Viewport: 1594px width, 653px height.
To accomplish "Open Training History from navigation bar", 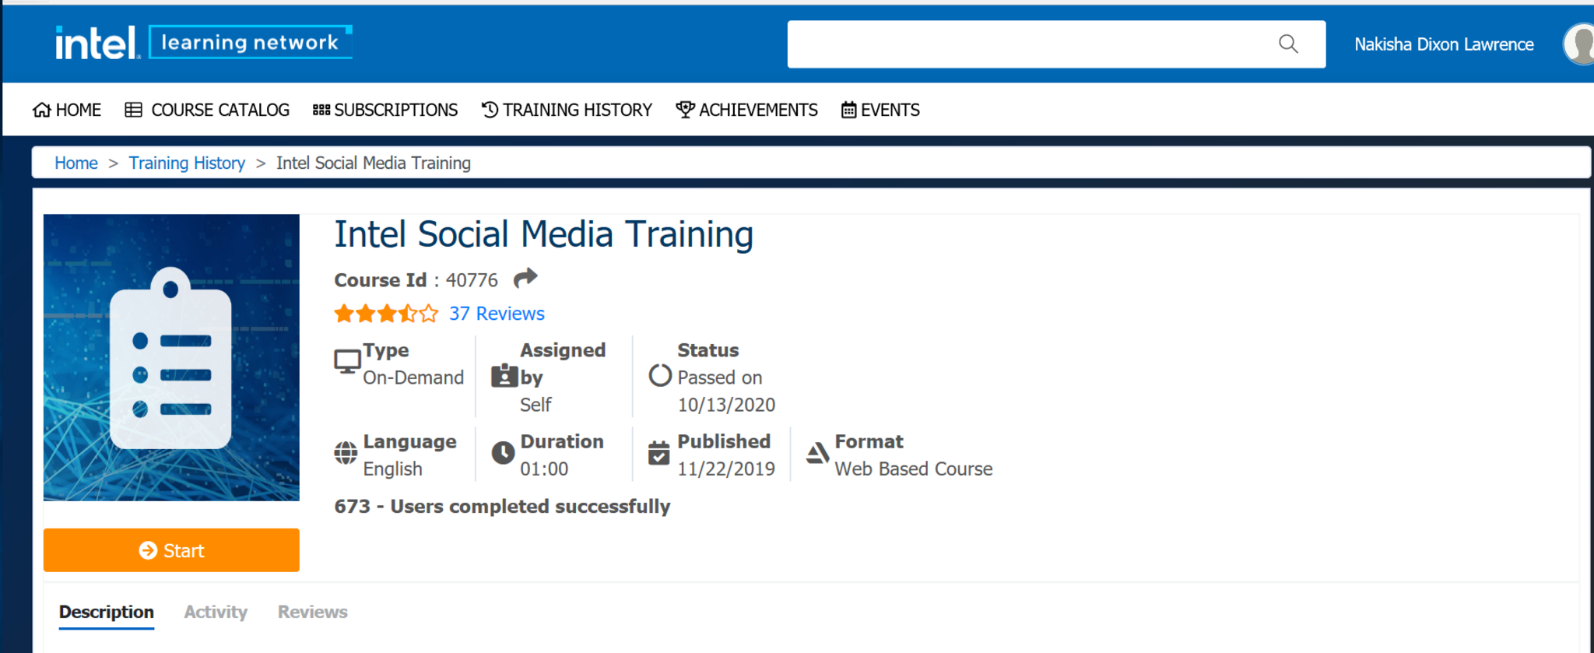I will coord(567,110).
